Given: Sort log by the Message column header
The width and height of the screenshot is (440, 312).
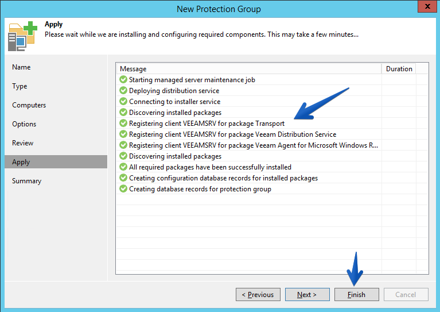Looking at the screenshot, I should (249, 69).
